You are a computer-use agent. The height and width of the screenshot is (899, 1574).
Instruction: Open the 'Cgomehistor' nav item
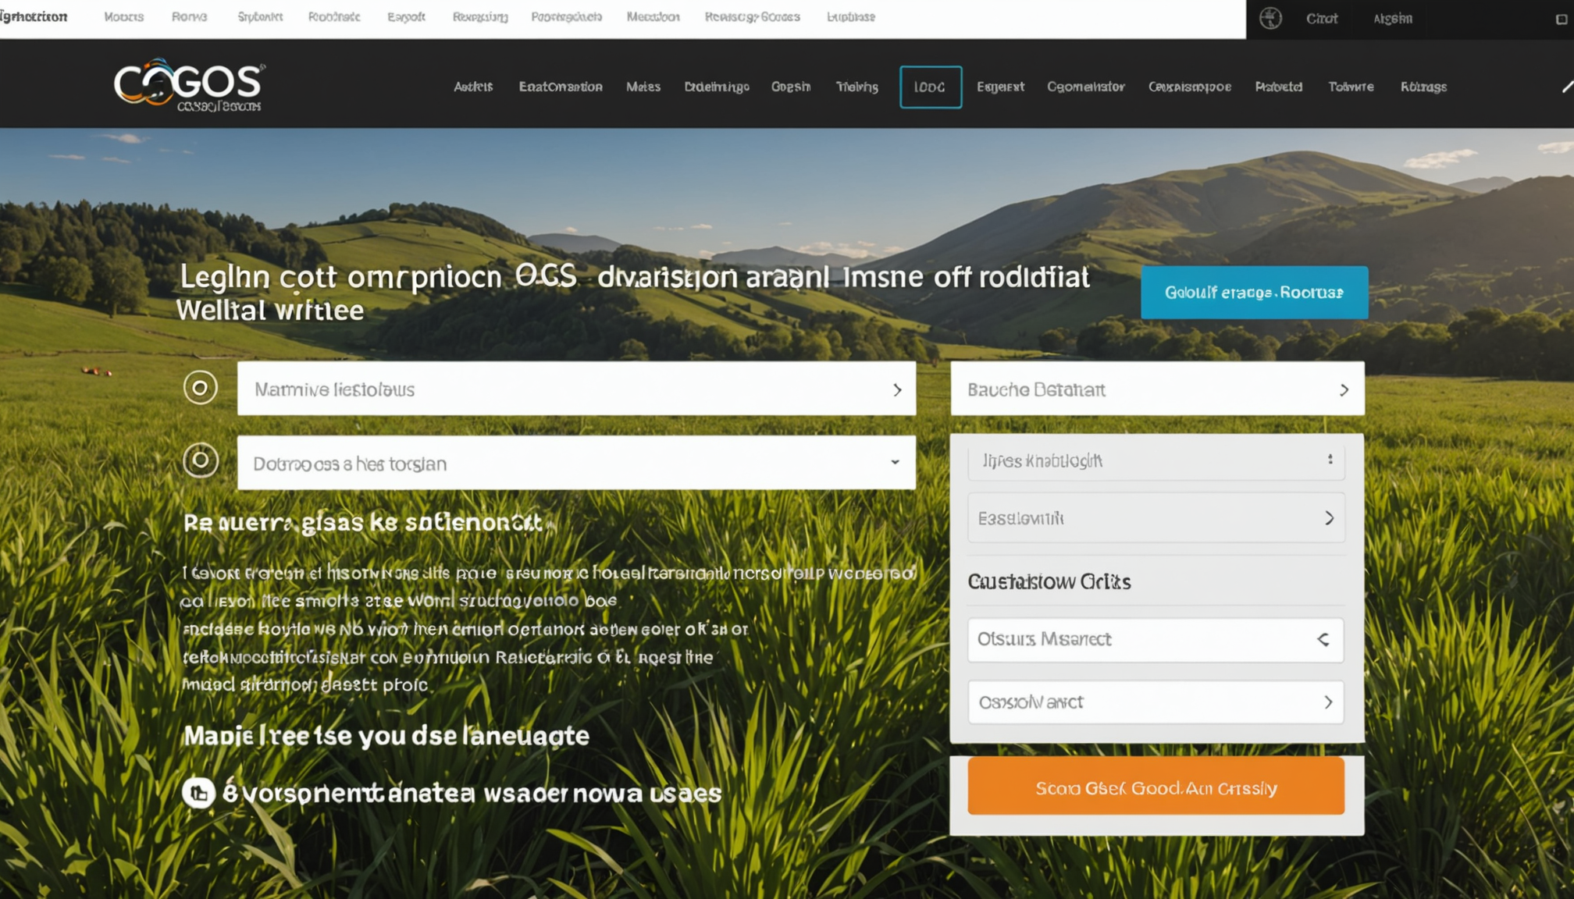(x=1085, y=87)
